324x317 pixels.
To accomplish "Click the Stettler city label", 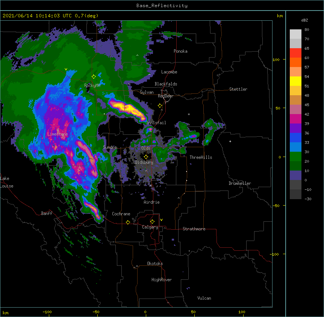I will click(238, 89).
